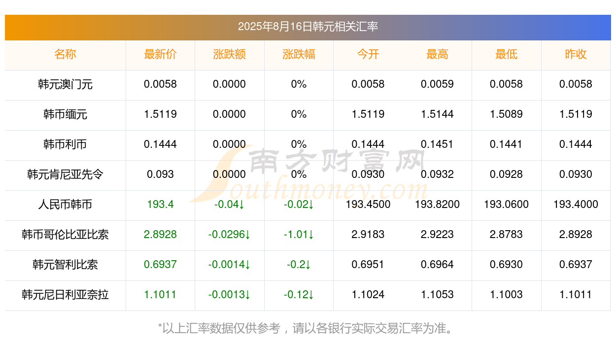
Task: Select green latest price 0.6937
Action: [x=160, y=265]
